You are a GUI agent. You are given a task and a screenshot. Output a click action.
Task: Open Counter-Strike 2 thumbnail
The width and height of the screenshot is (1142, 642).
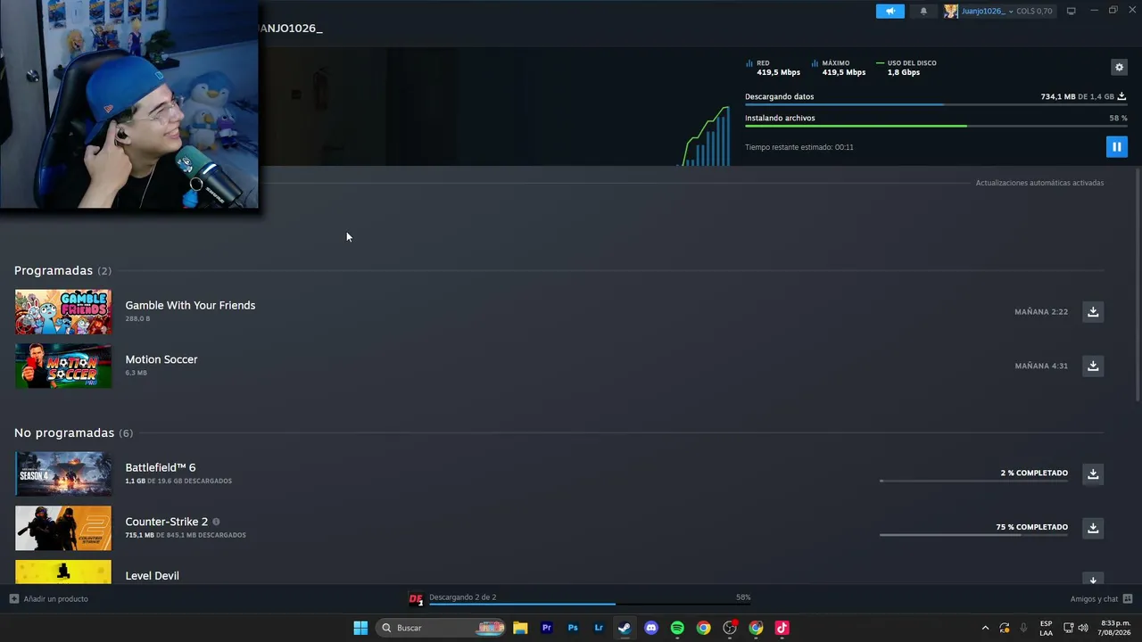(63, 528)
